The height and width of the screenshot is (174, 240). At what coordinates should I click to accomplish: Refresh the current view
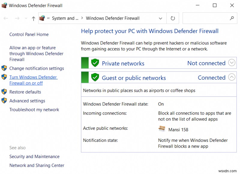(172, 18)
